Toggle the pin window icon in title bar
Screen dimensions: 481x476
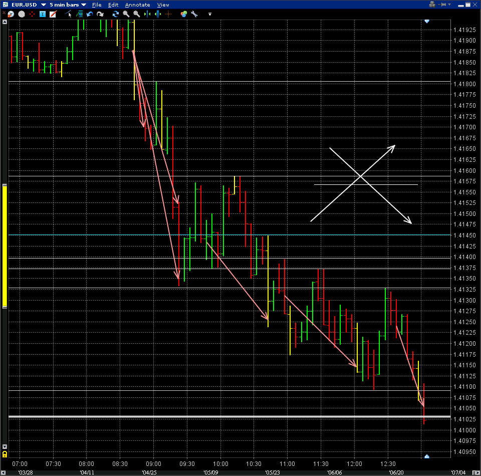tap(442, 5)
